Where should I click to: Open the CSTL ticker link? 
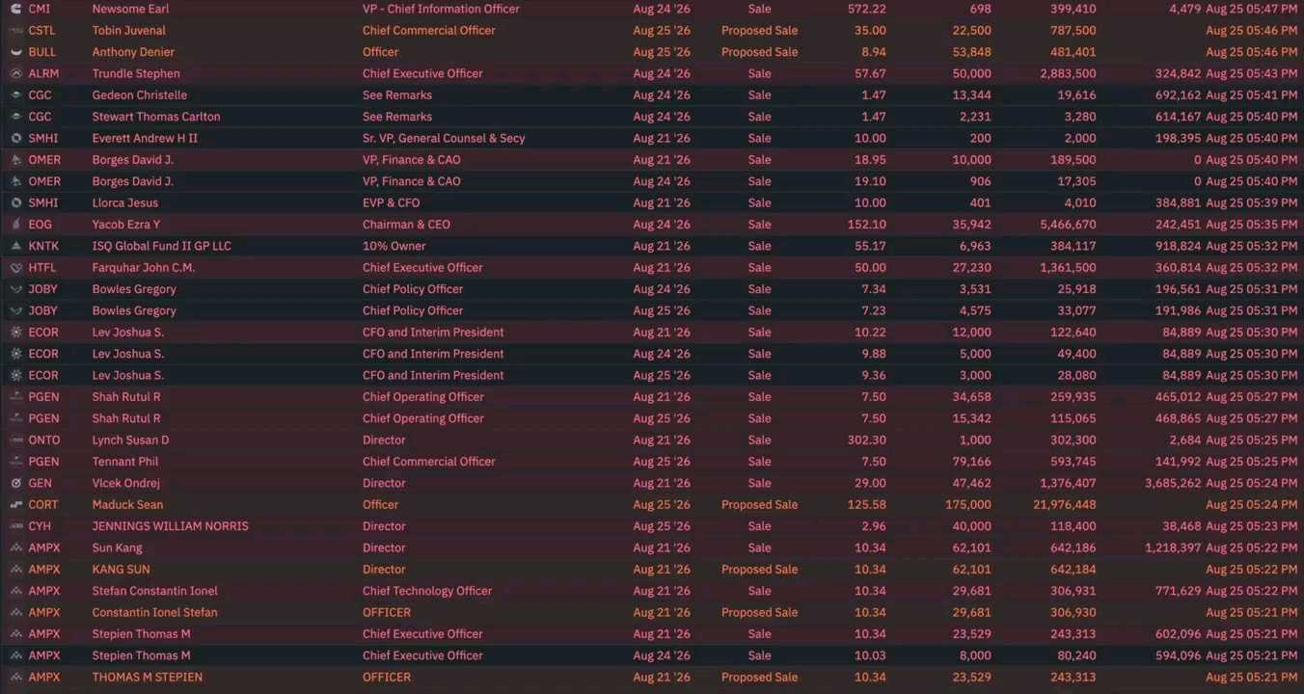tap(42, 30)
